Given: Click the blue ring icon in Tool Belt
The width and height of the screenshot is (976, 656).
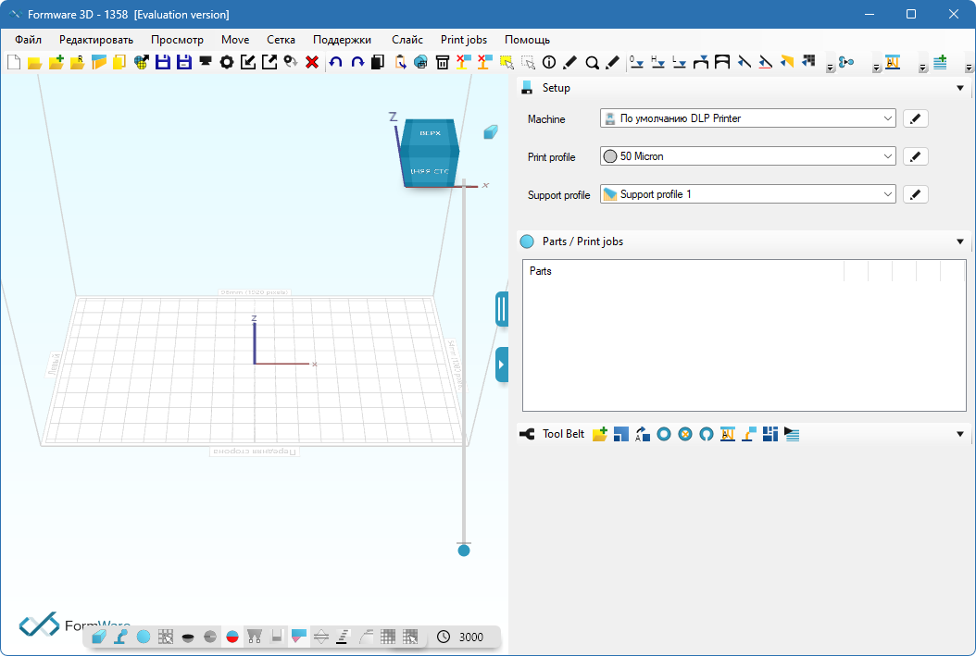Looking at the screenshot, I should (664, 434).
